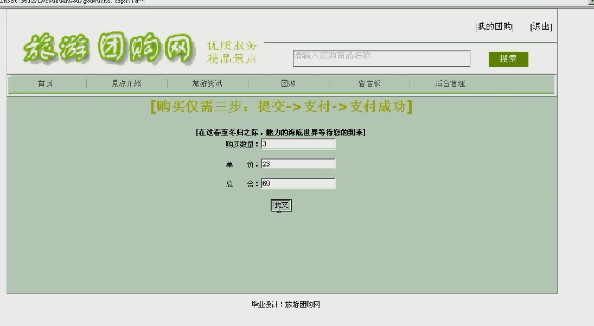The image size is (594, 326).
Task: Click the 购买仅需三步 steps heading
Action: [x=281, y=107]
